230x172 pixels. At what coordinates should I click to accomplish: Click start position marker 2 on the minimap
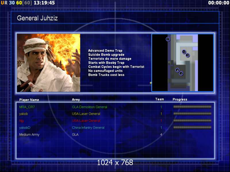click(181, 74)
